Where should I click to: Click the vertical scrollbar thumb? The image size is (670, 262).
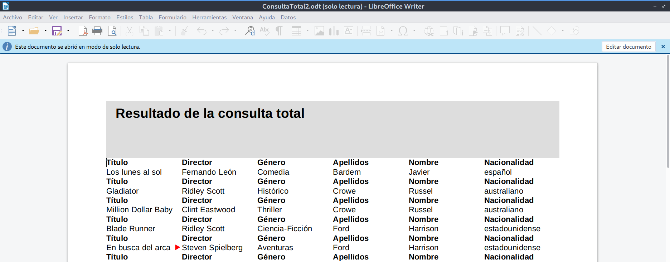click(x=668, y=111)
